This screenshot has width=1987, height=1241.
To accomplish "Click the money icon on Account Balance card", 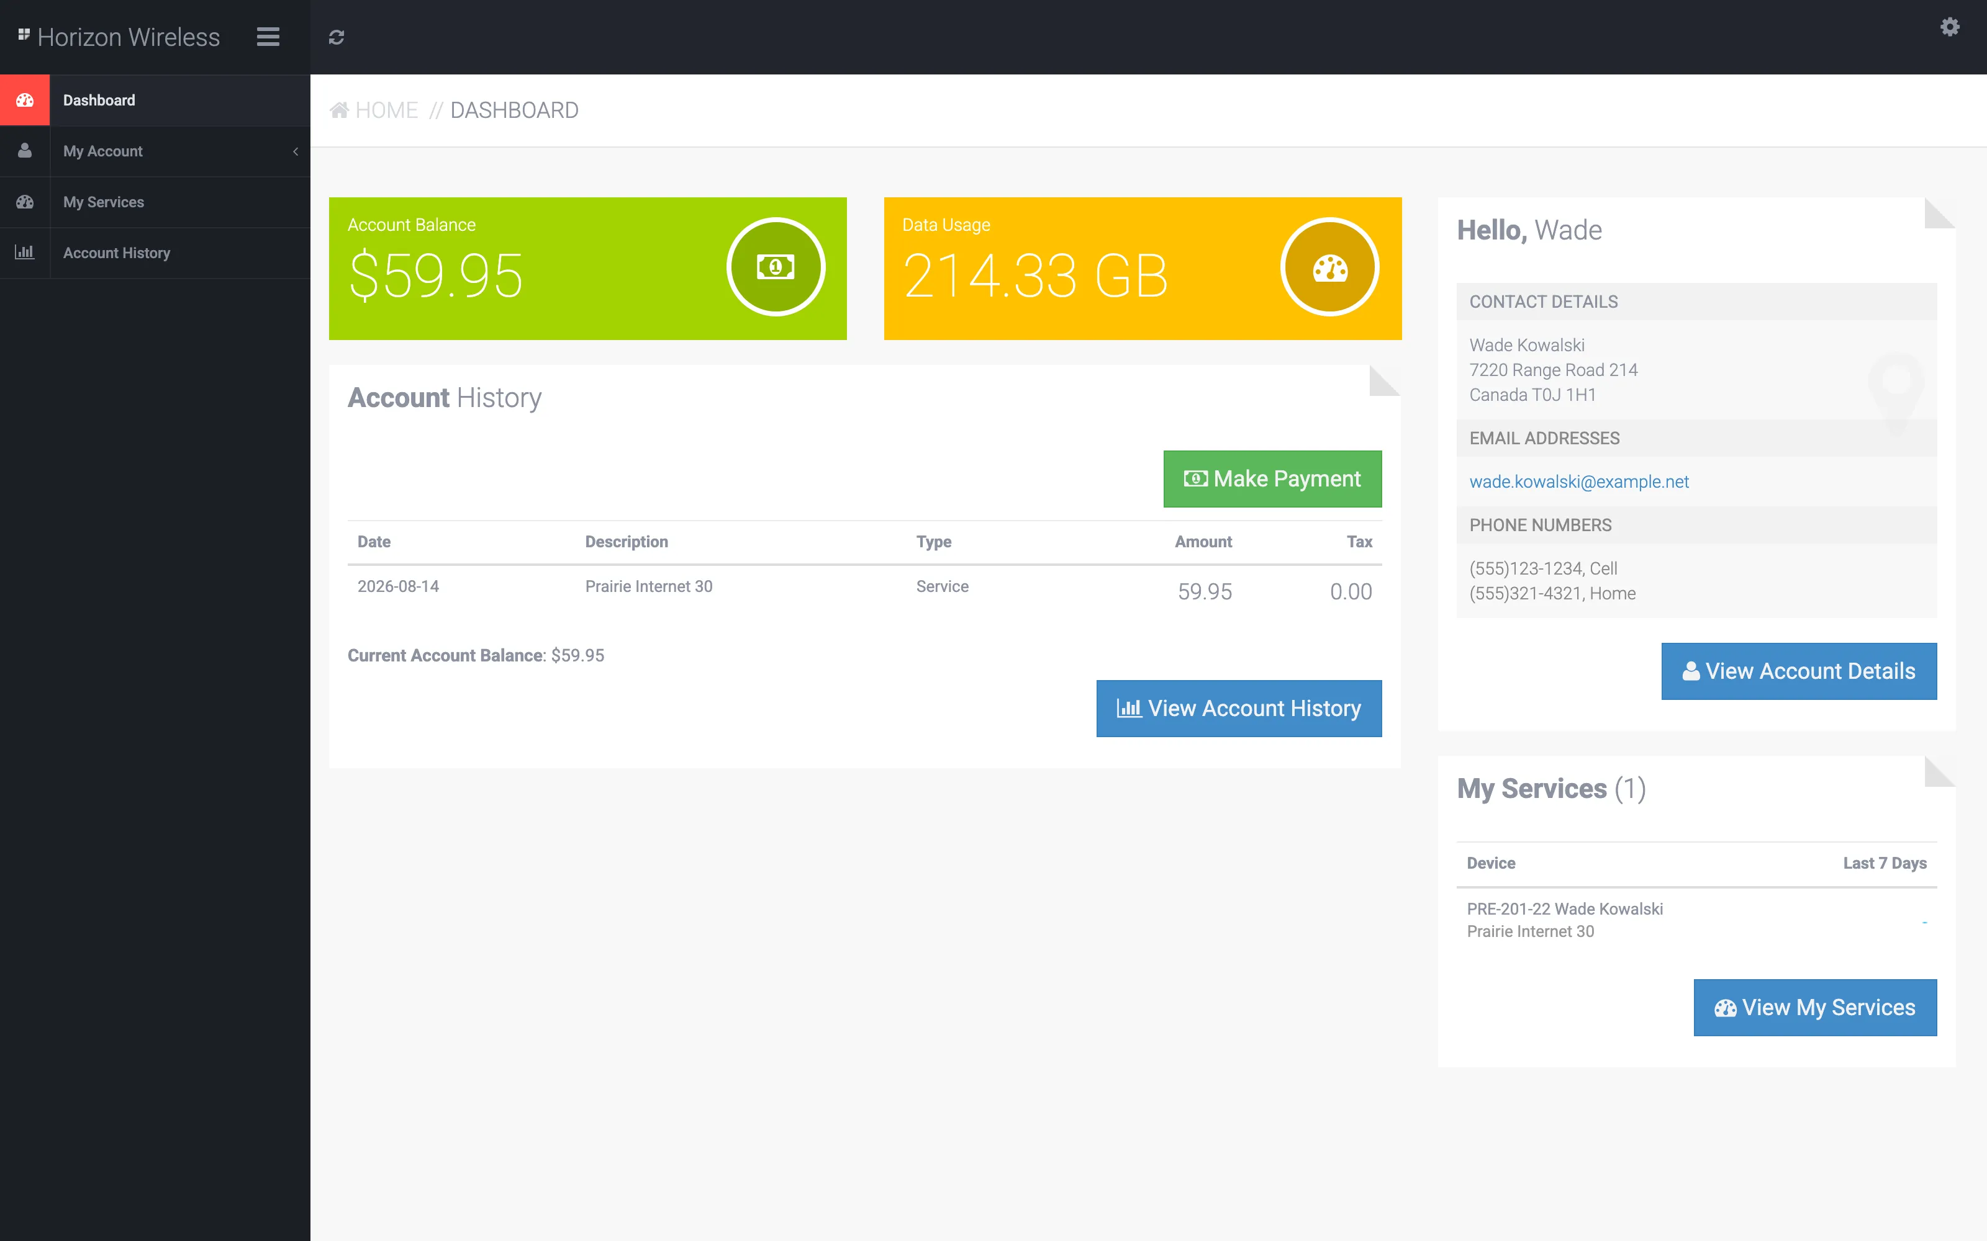I will (x=775, y=267).
